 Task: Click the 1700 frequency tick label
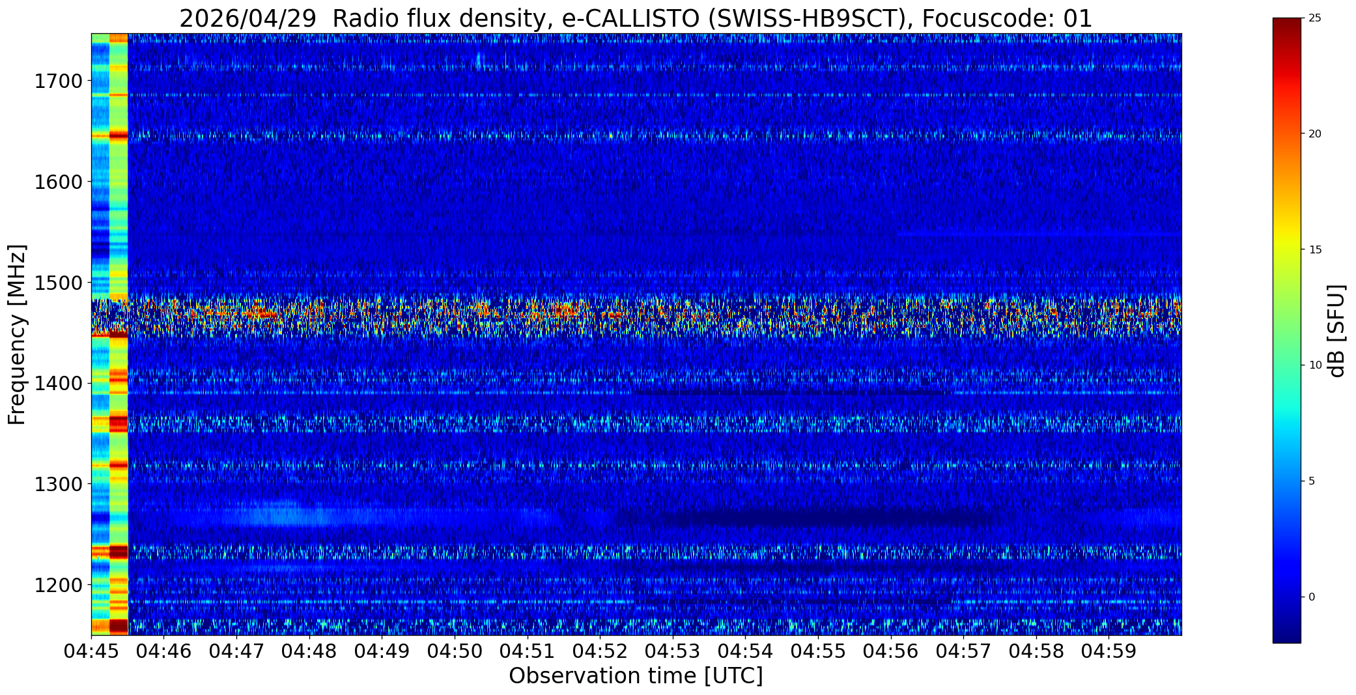[58, 81]
